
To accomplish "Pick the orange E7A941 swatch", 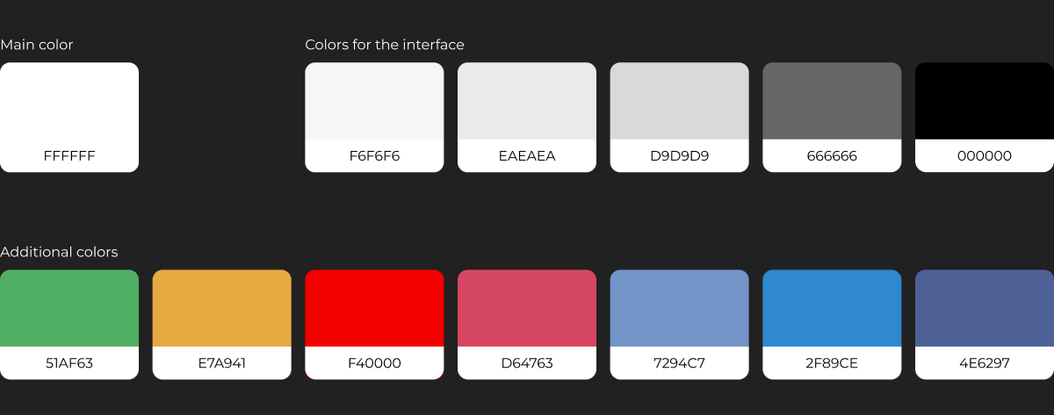I will tap(221, 309).
